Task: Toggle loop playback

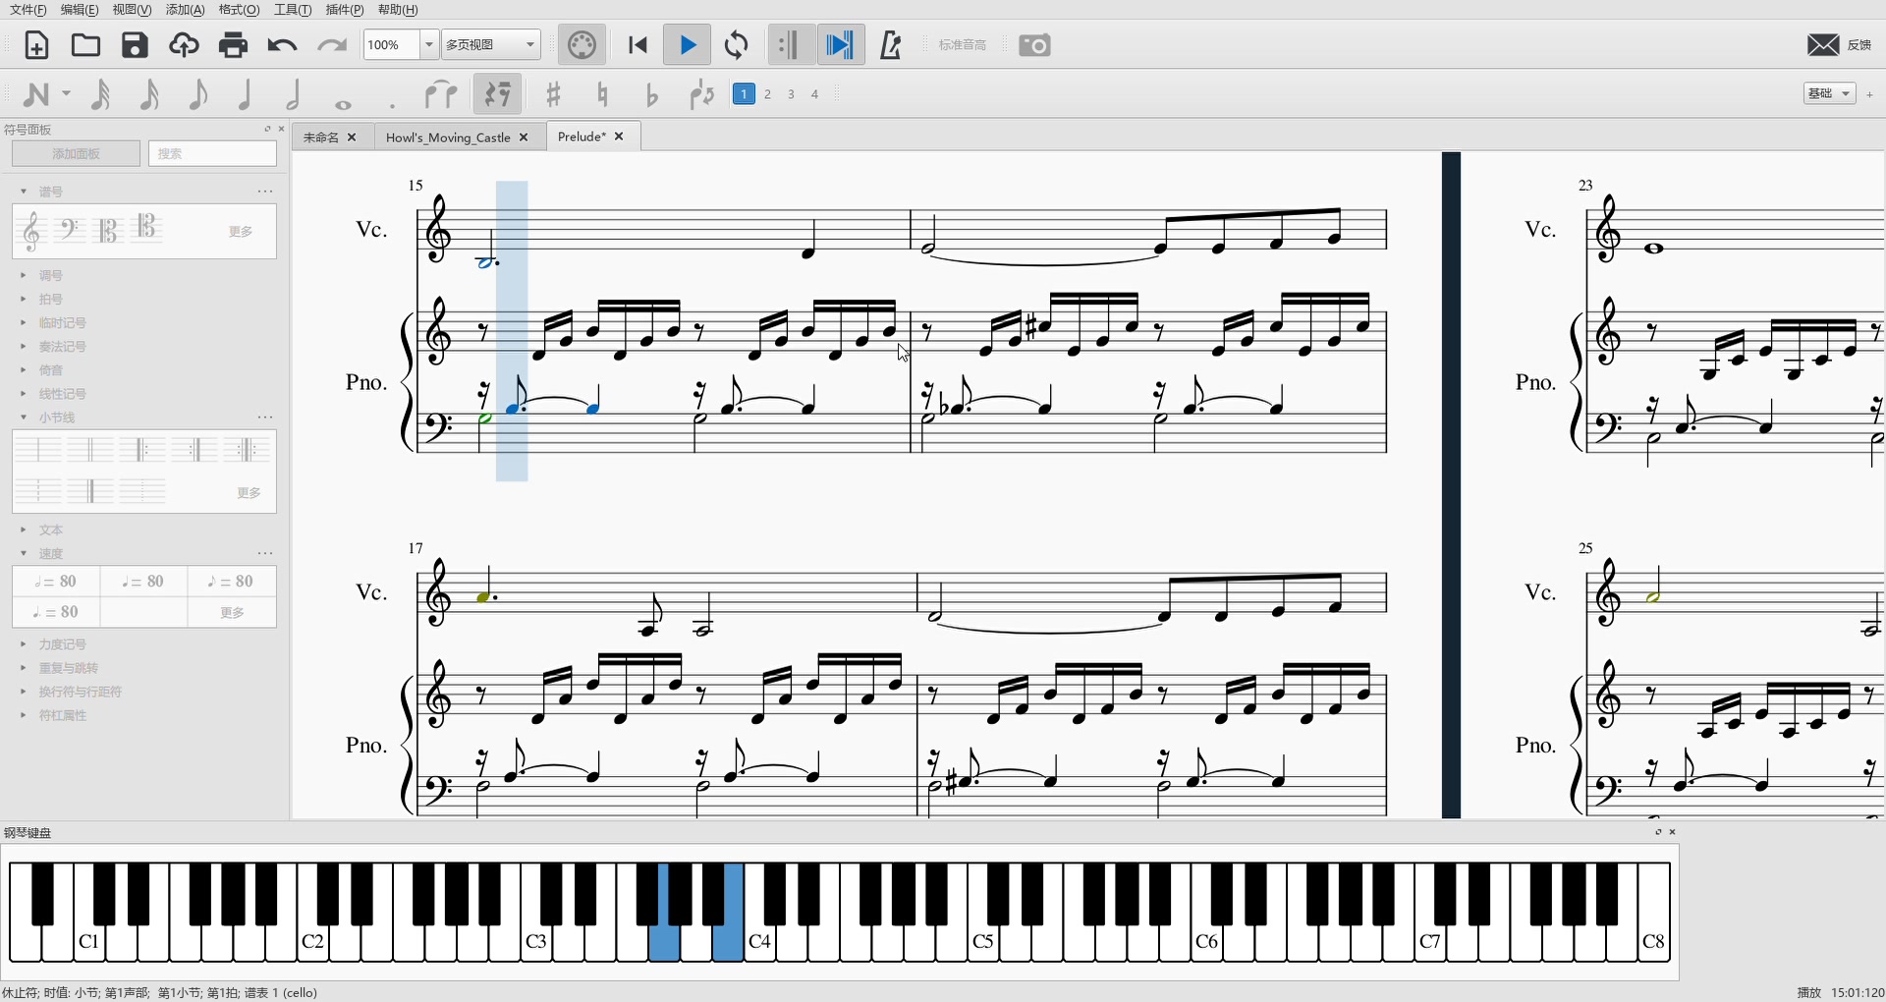Action: pos(737,45)
